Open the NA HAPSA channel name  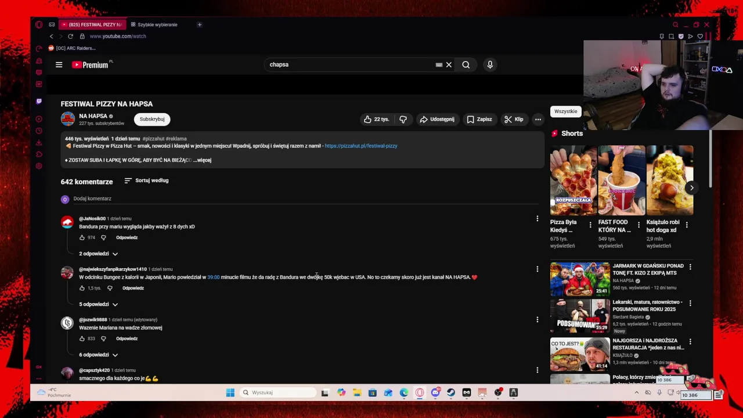(x=93, y=116)
